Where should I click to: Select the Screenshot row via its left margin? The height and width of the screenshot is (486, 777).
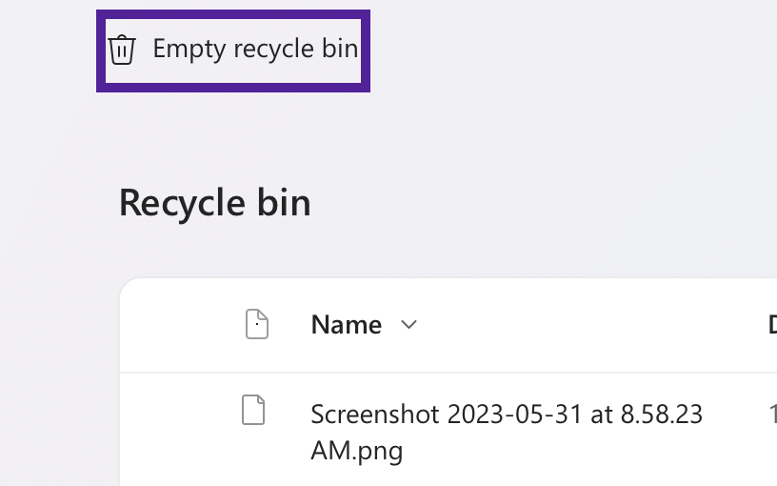pos(178,430)
